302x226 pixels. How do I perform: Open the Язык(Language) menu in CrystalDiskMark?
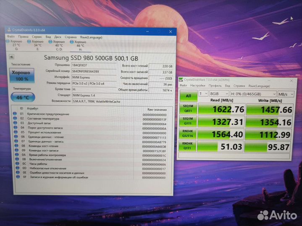259,86
